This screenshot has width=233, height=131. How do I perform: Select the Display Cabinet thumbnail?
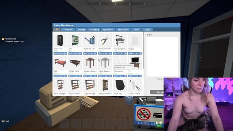(105, 85)
